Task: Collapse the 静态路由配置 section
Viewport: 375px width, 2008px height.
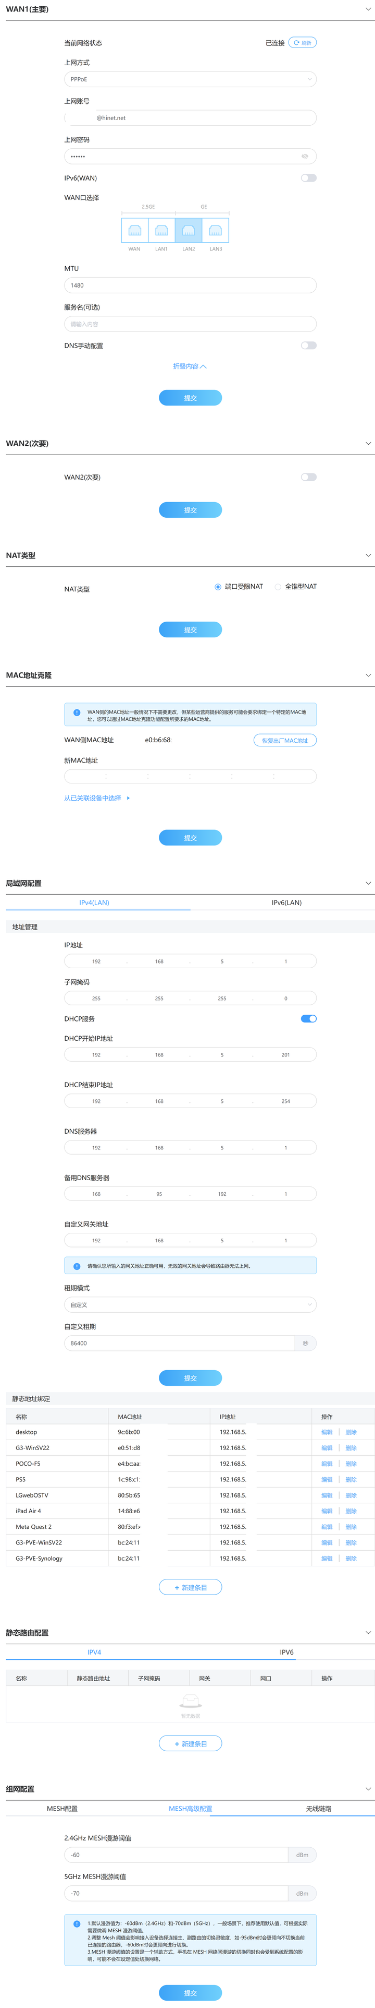Action: [368, 1632]
